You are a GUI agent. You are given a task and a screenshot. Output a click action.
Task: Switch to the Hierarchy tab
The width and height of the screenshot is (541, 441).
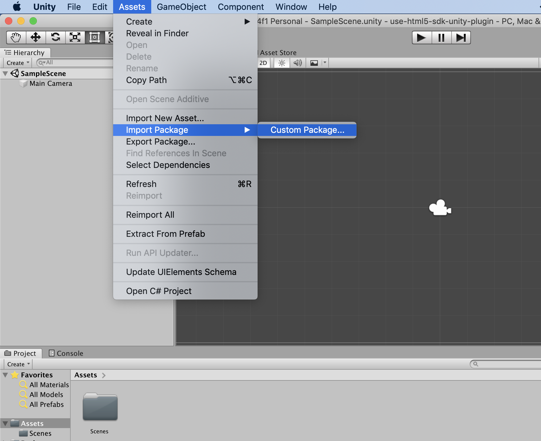tap(25, 53)
